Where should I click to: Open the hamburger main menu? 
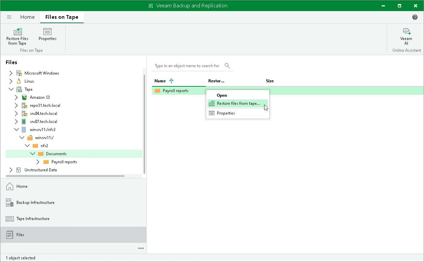pyautogui.click(x=9, y=17)
